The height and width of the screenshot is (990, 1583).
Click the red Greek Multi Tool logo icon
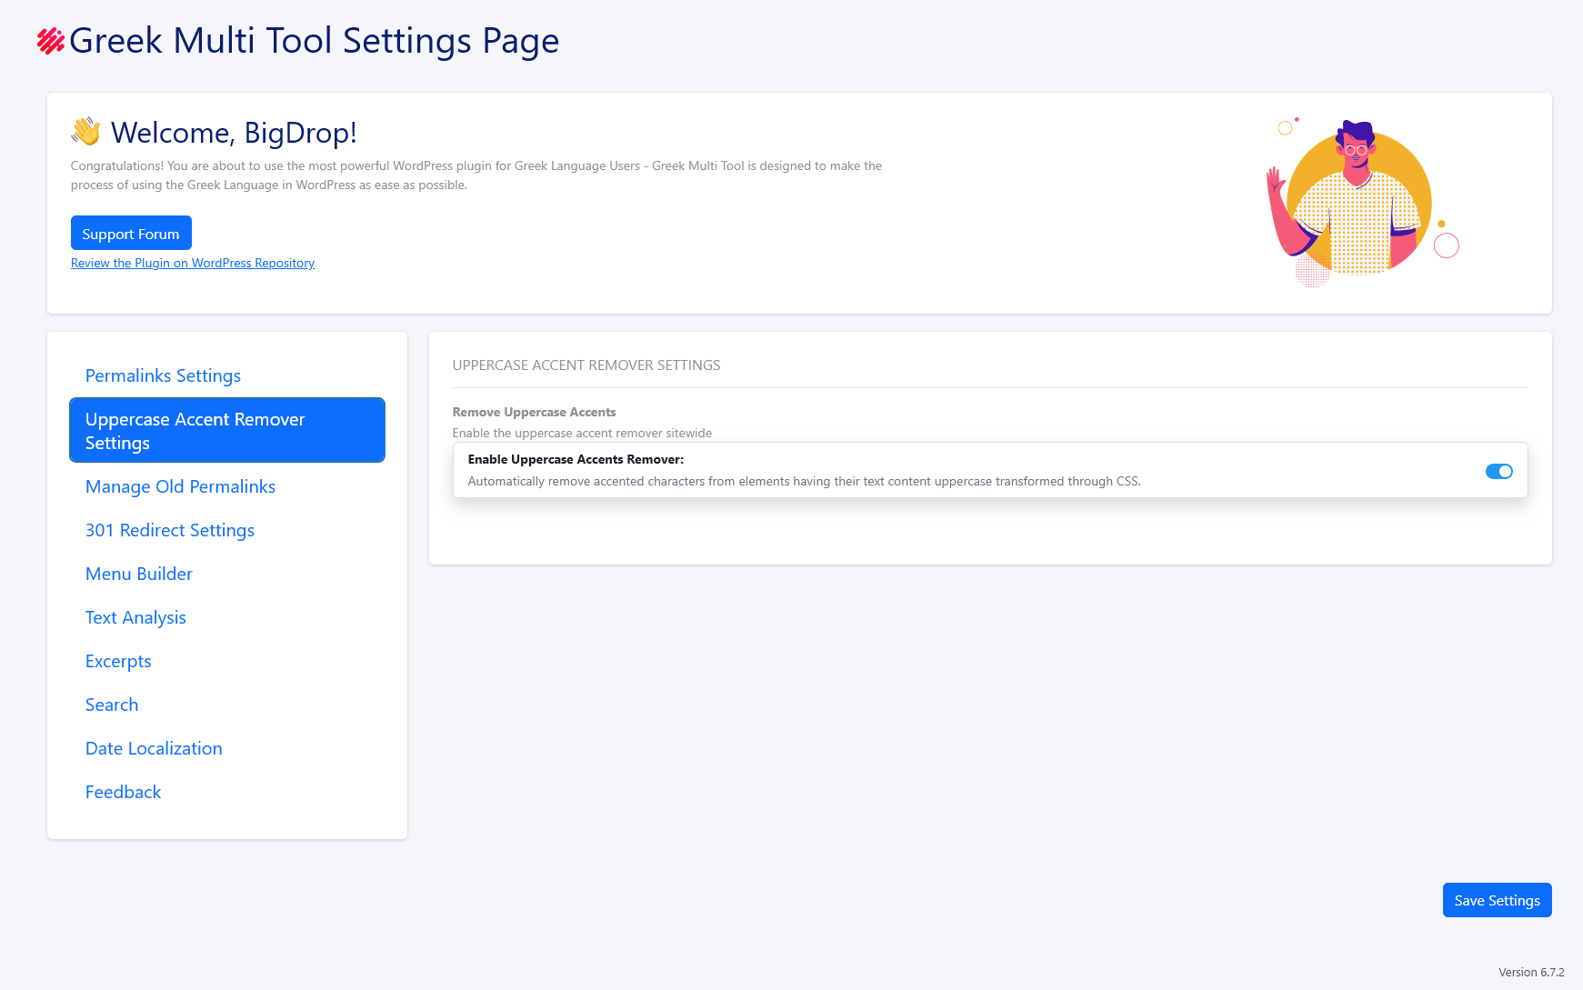point(50,41)
